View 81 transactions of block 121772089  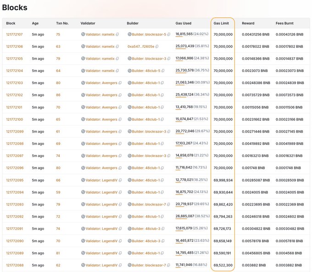(x=58, y=253)
